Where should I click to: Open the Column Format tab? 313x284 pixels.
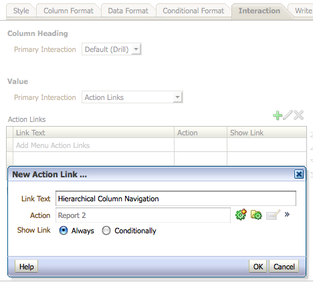[68, 11]
